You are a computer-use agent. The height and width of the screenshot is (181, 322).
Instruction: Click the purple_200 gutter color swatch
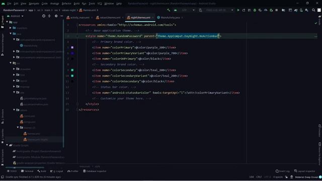point(72,47)
